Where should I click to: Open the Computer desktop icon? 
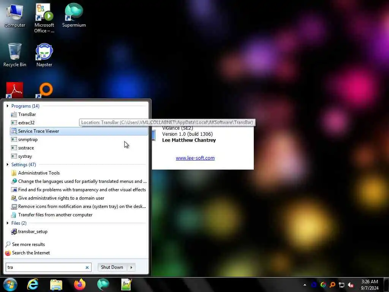tap(15, 15)
